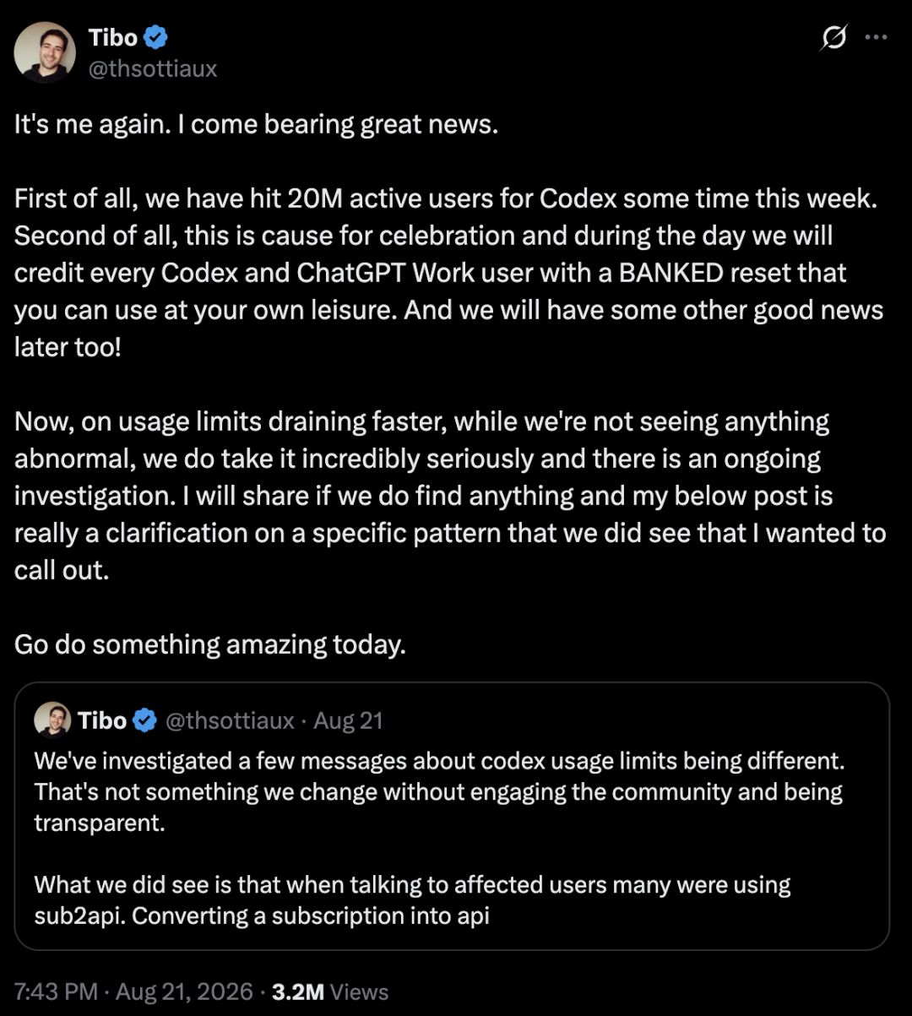Click the line "Go do something amazing today."
This screenshot has height=1016, width=912.
210,644
